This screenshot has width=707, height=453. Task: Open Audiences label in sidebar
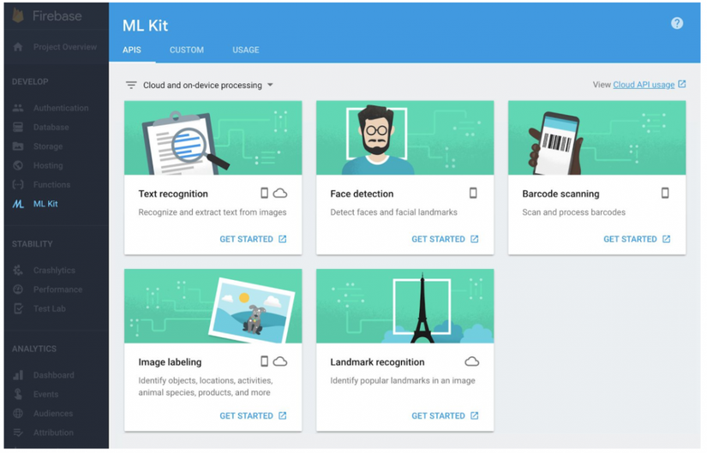coord(53,414)
